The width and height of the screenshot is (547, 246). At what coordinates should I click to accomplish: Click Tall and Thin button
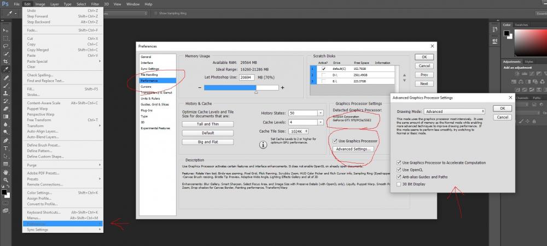pyautogui.click(x=208, y=124)
